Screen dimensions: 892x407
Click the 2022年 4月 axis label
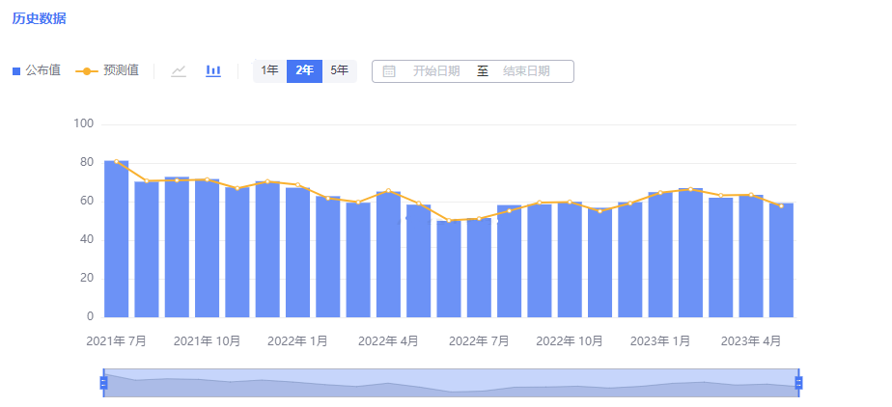[x=388, y=341]
